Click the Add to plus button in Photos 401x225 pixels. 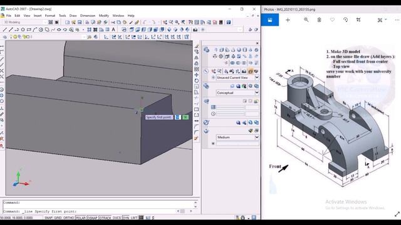pos(288,19)
